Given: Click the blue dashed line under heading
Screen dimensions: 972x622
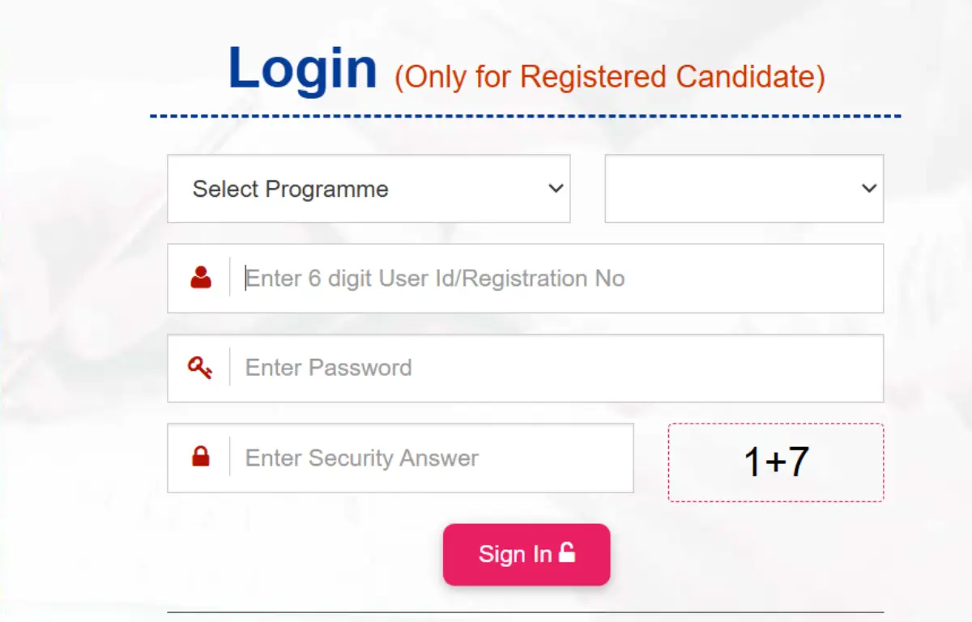Looking at the screenshot, I should point(526,117).
